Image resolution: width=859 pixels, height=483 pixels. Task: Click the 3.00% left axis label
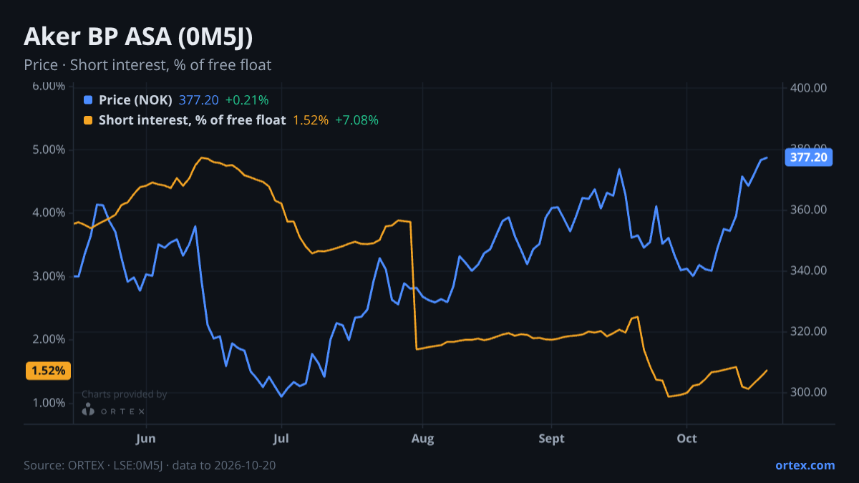pos(49,276)
